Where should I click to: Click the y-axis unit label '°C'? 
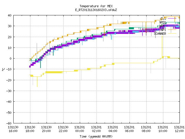[3, 69]
